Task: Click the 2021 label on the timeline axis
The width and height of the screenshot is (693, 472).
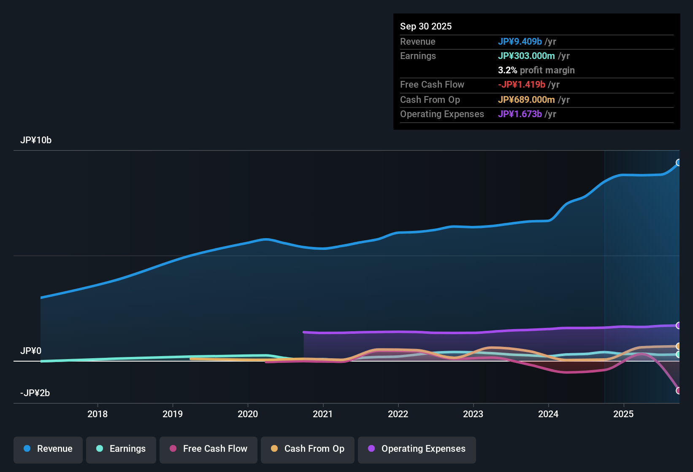Action: point(323,414)
